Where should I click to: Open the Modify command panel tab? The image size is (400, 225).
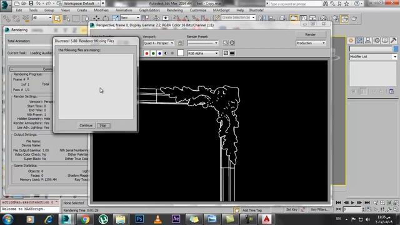point(359,40)
